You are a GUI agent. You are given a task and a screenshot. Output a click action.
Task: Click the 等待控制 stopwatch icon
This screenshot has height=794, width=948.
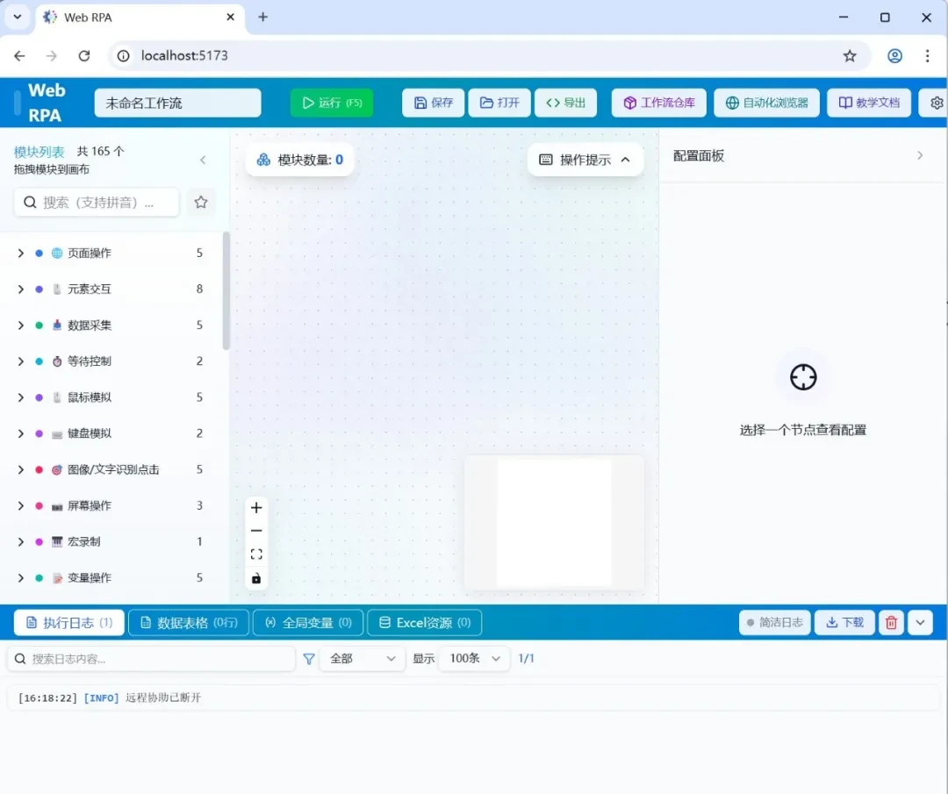(x=57, y=361)
